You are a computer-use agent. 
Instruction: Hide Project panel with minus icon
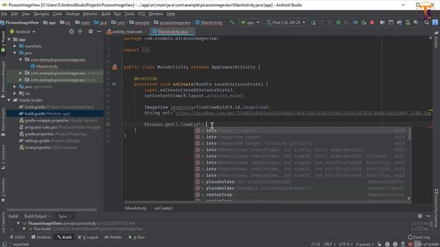(99, 32)
